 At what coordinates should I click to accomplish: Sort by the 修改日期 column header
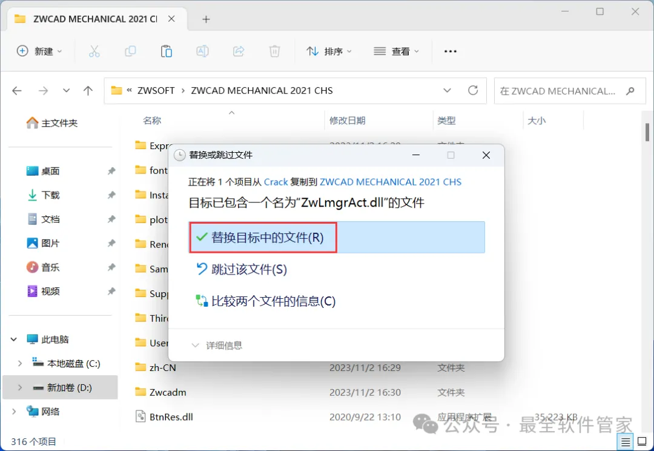point(347,121)
